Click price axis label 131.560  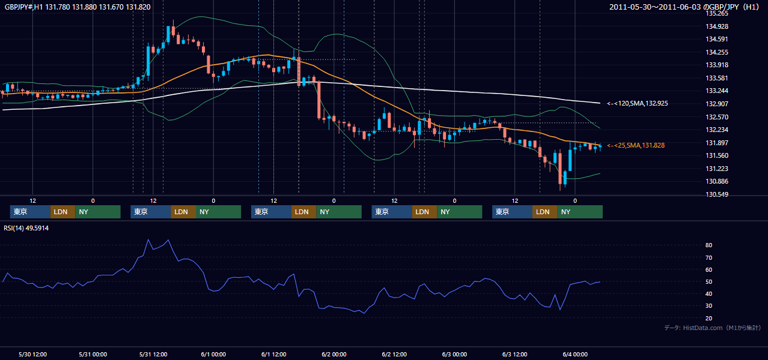716,155
